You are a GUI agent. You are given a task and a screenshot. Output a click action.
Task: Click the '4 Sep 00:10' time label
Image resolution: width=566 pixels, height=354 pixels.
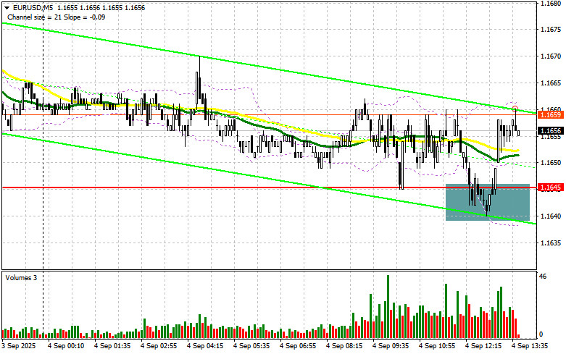click(x=66, y=346)
